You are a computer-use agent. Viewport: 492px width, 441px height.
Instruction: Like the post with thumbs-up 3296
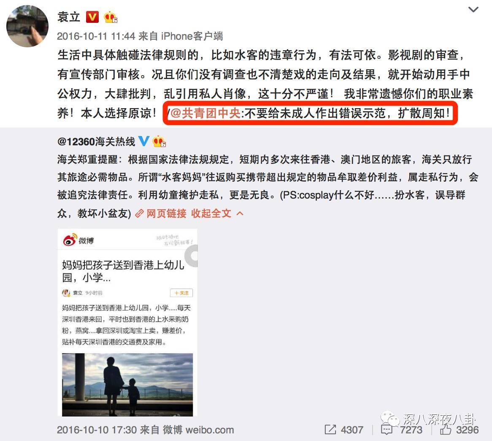(445, 429)
